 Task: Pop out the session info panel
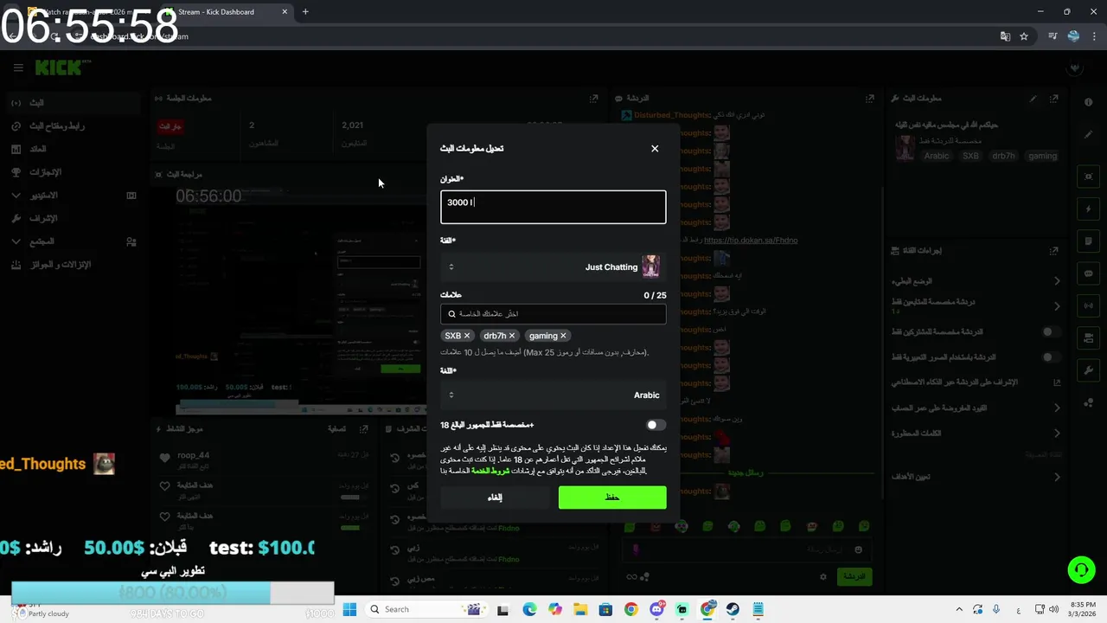coord(593,99)
